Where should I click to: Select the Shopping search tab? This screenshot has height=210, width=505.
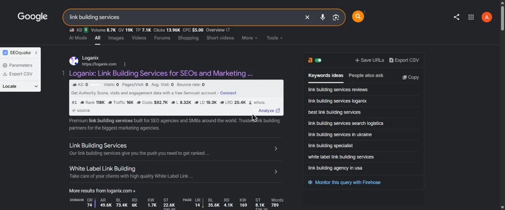[188, 38]
